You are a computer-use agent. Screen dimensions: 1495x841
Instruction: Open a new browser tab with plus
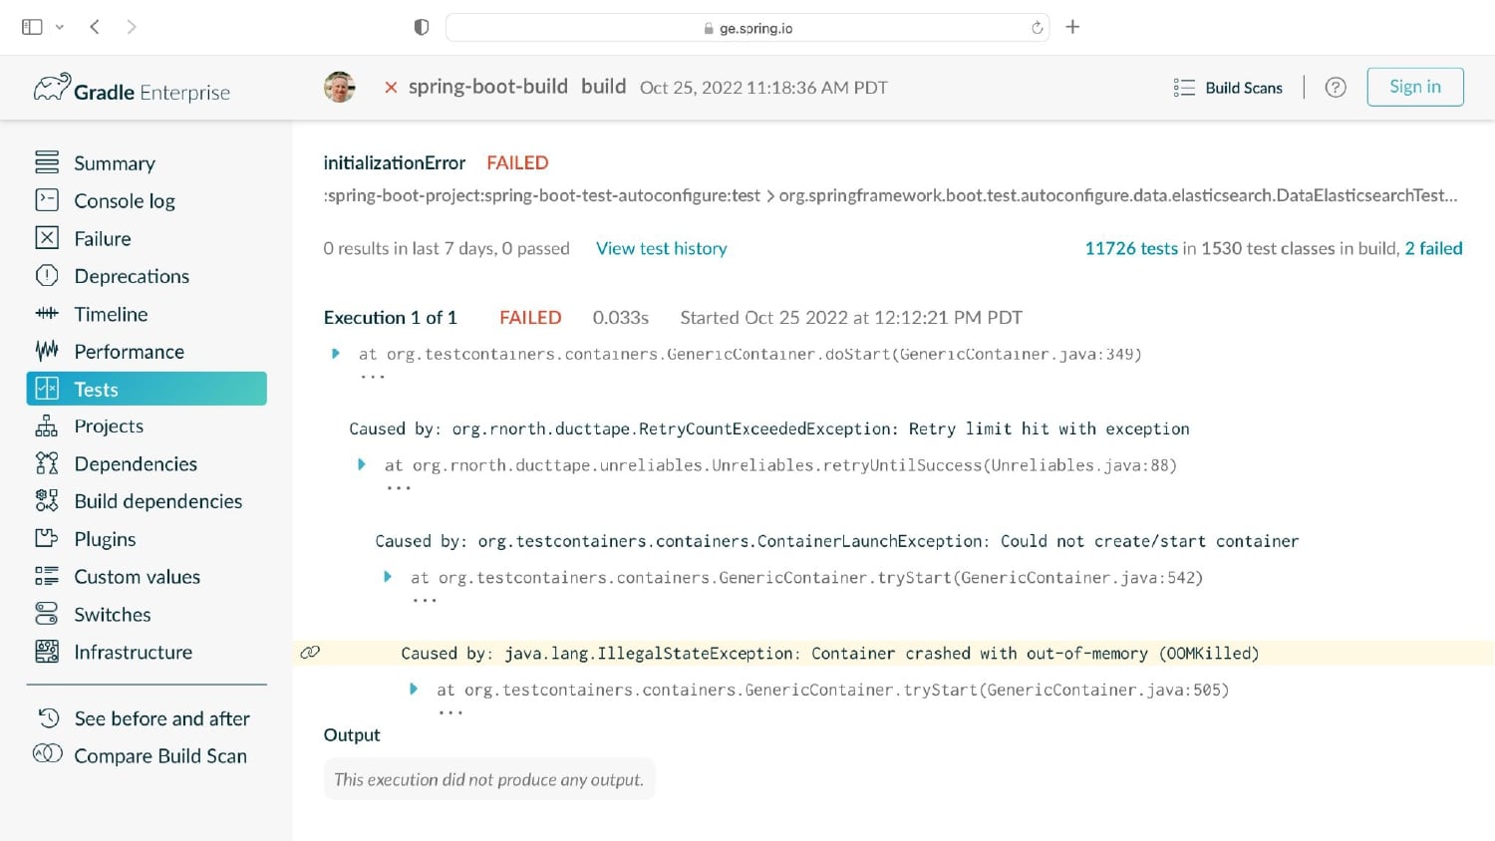point(1072,27)
